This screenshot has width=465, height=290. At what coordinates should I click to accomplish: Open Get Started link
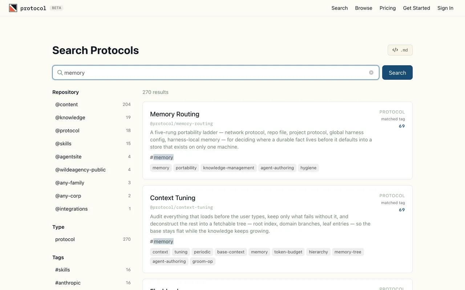click(416, 8)
